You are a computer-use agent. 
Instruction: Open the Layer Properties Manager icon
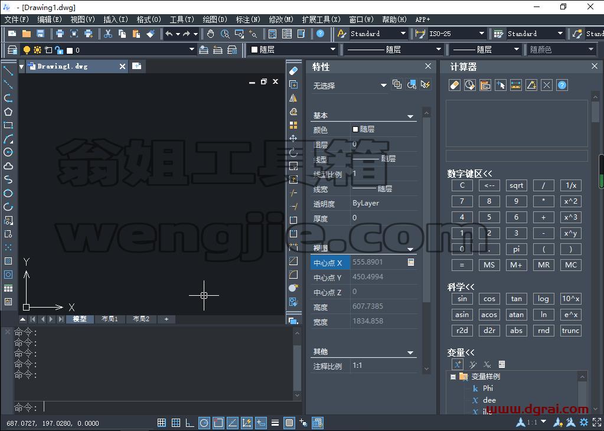(x=12, y=50)
